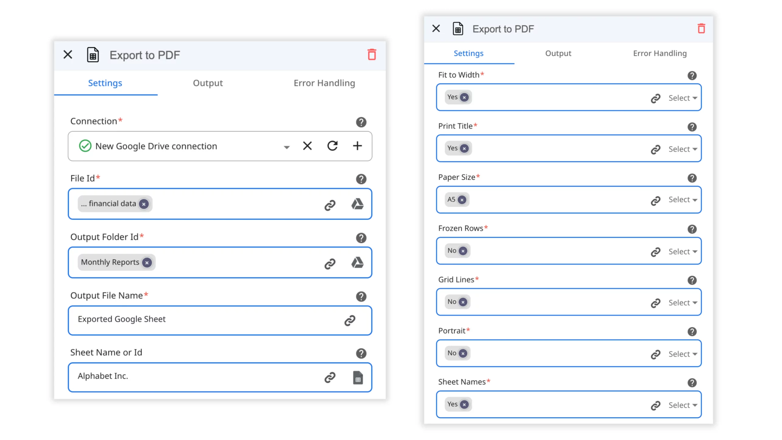The height and width of the screenshot is (440, 782).
Task: Show help for Connection field
Action: (x=361, y=122)
